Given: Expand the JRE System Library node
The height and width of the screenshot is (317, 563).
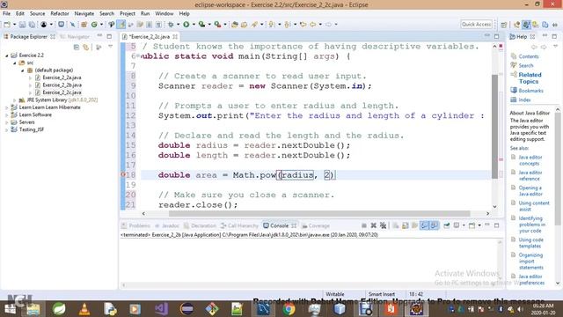Looking at the screenshot, I should pos(14,100).
